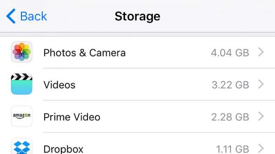The width and height of the screenshot is (275, 154).
Task: Open the Prime Video entry label
Action: click(x=72, y=117)
